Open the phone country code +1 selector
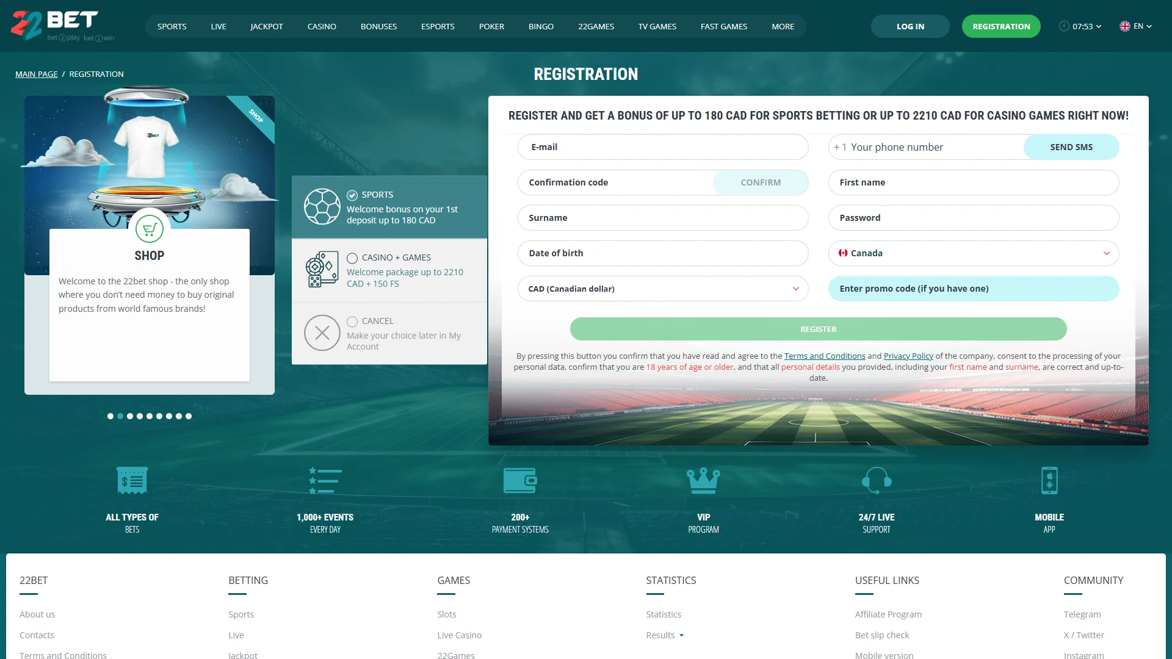Image resolution: width=1172 pixels, height=659 pixels. 841,147
